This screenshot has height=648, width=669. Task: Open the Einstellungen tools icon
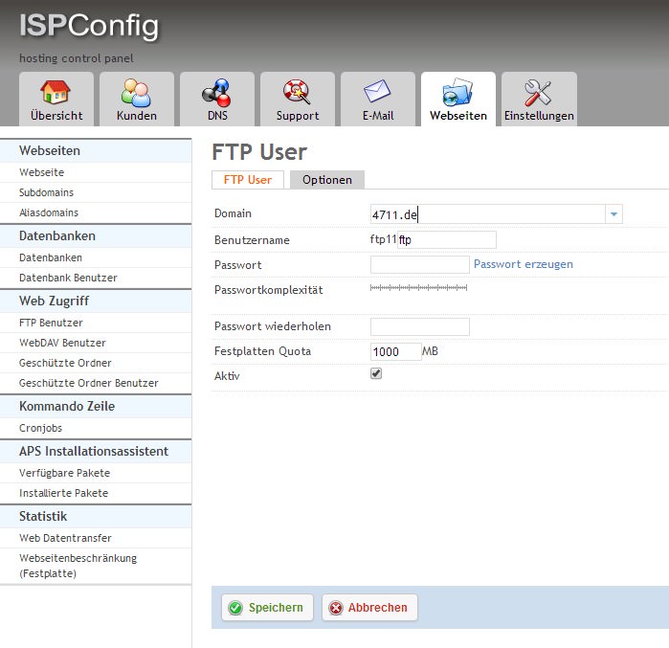click(539, 94)
